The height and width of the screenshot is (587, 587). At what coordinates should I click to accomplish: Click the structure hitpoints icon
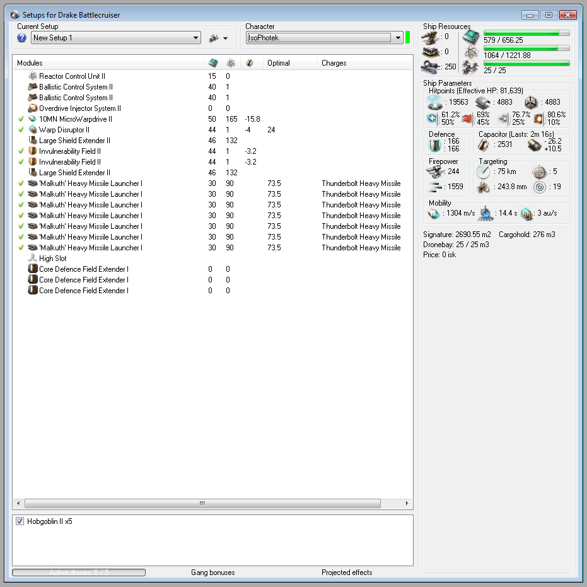click(531, 102)
